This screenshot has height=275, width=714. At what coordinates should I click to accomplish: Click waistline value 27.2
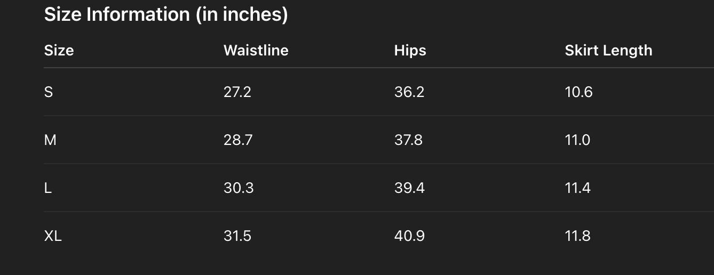(x=237, y=92)
